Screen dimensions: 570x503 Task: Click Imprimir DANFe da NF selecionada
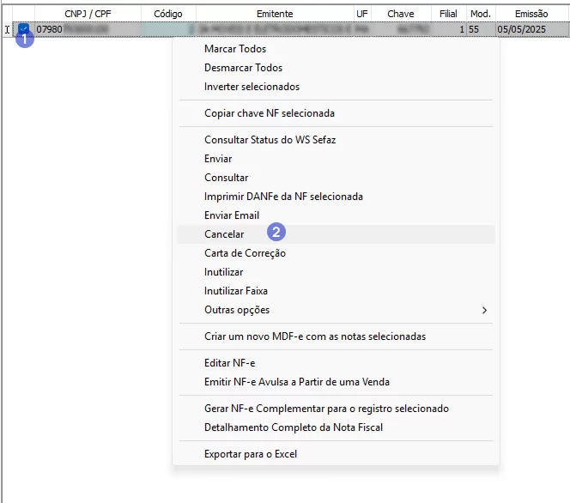coord(283,197)
